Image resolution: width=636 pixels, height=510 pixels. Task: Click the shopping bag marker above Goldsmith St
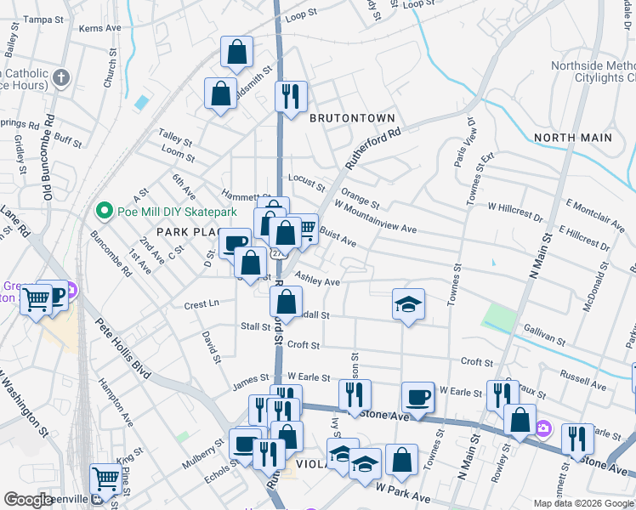[x=237, y=54]
